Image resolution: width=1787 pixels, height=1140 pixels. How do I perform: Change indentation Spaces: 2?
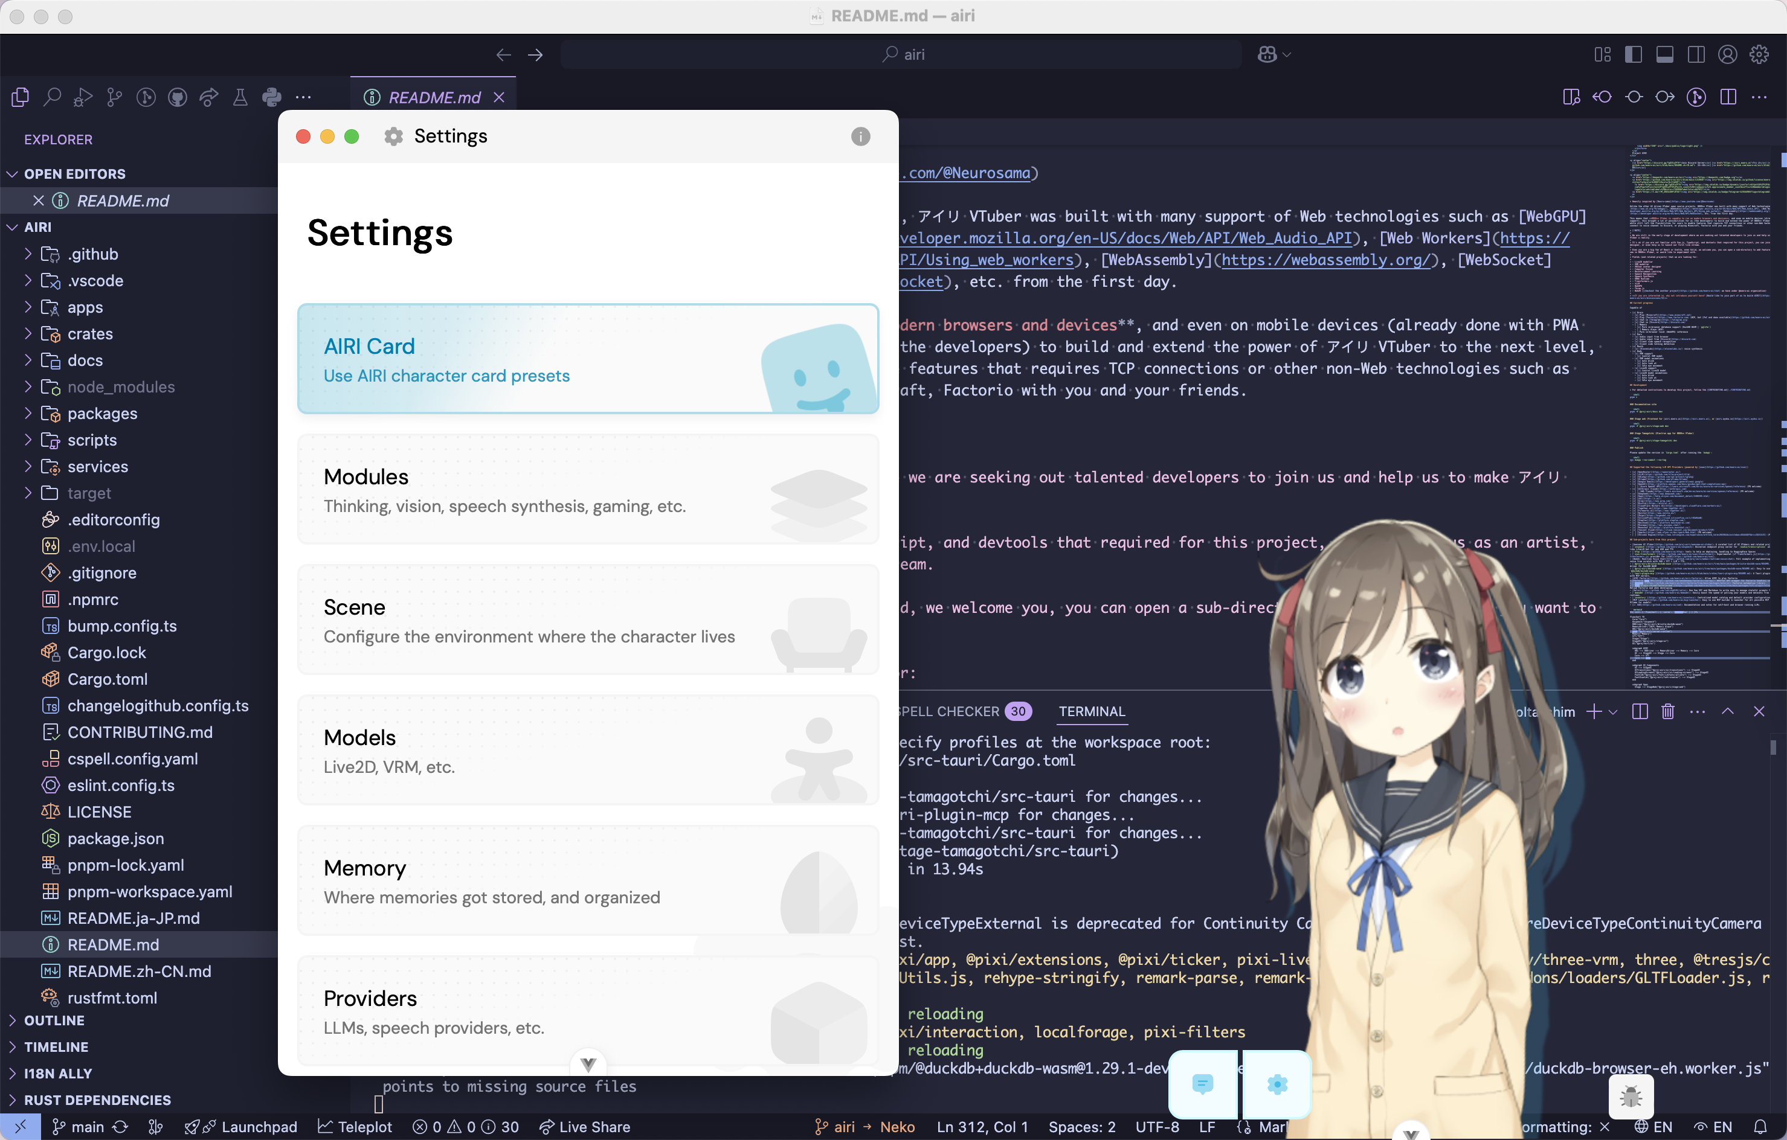point(1081,1127)
